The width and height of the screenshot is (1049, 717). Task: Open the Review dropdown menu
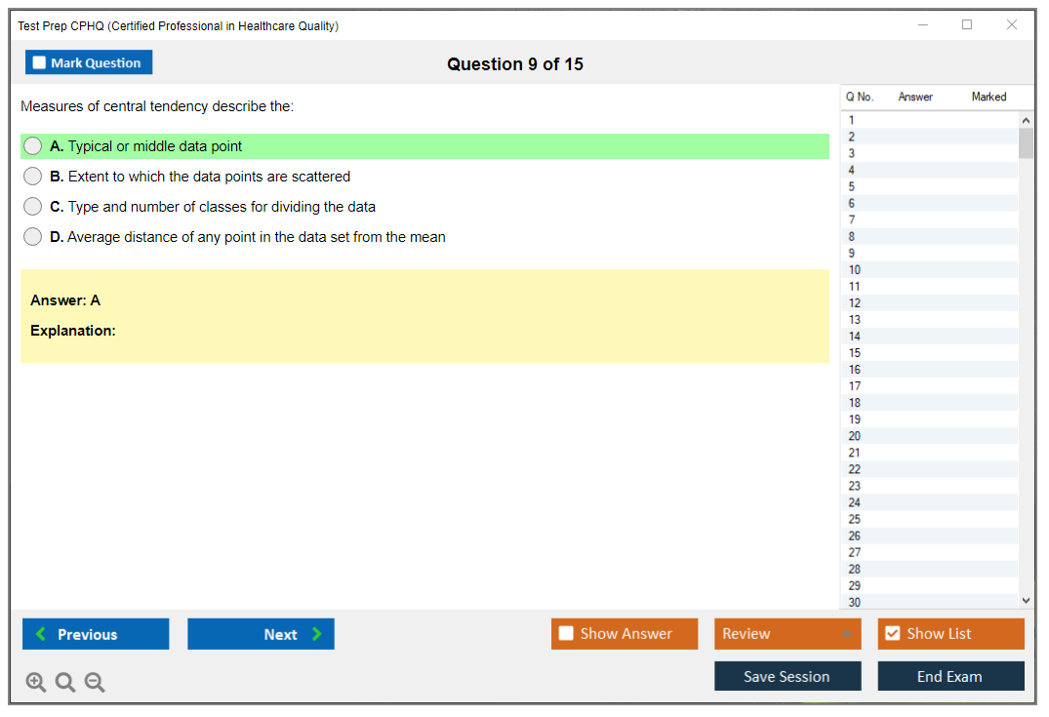[787, 634]
